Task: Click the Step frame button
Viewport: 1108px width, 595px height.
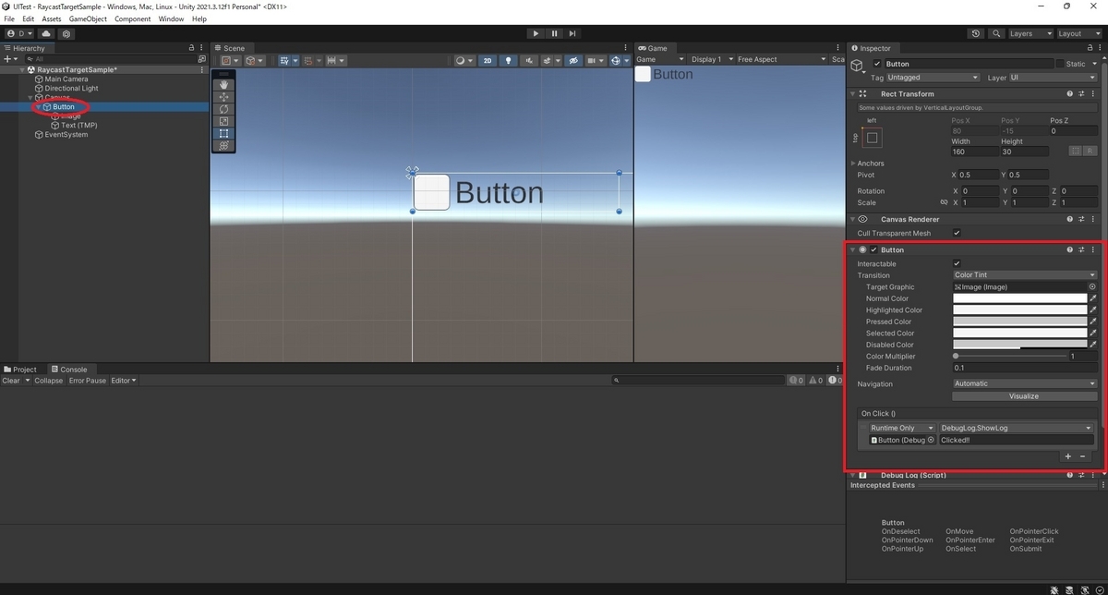Action: click(x=572, y=33)
